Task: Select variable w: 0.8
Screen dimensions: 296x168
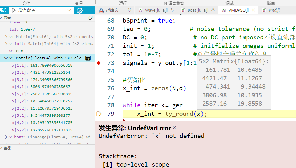Action: pyautogui.click(x=16, y=51)
